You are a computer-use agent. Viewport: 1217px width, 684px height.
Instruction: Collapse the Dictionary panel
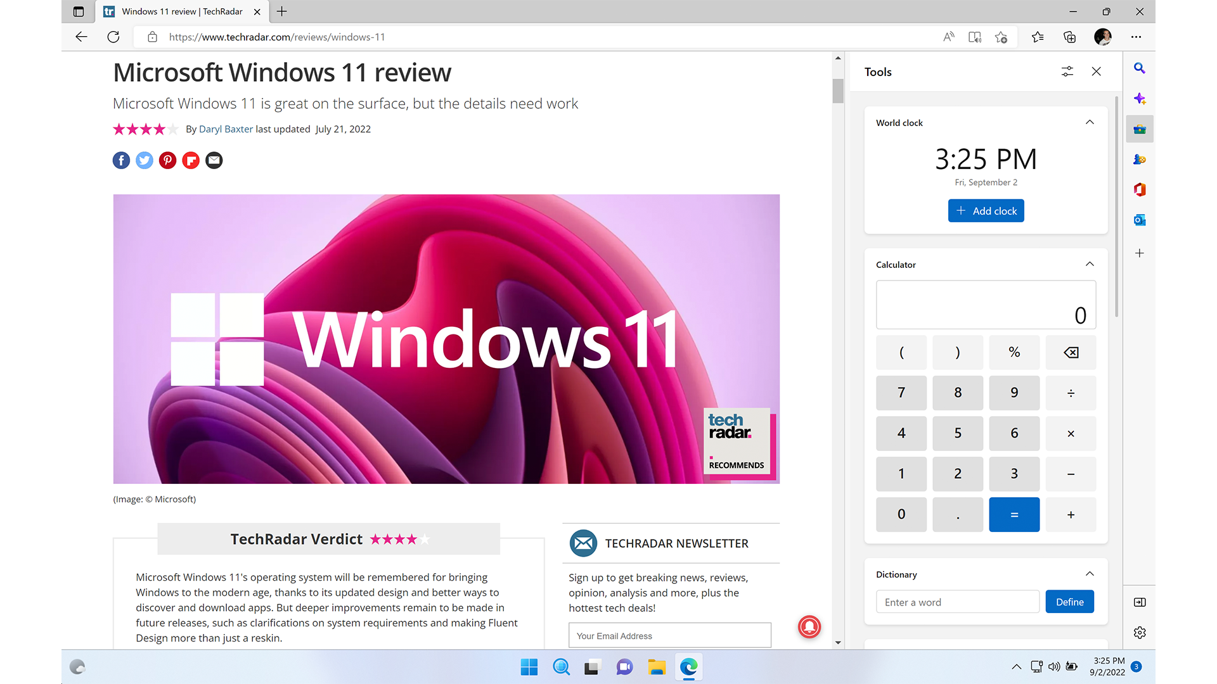[x=1090, y=574]
